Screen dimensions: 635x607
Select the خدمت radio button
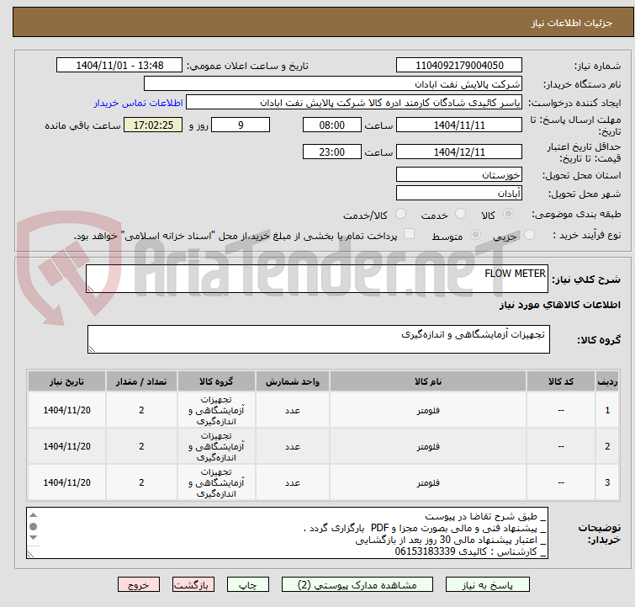pos(460,214)
